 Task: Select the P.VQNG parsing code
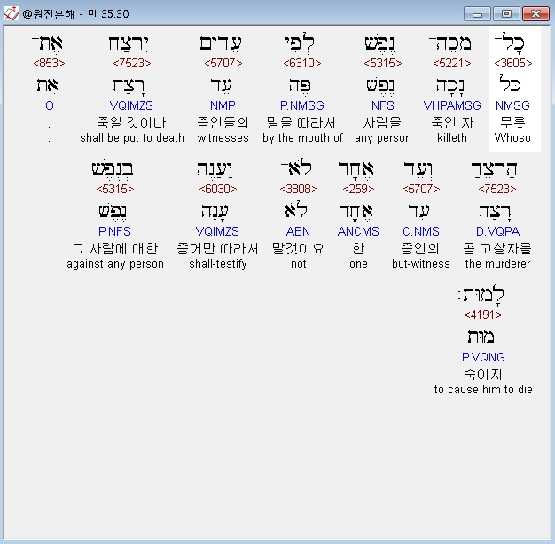483,357
